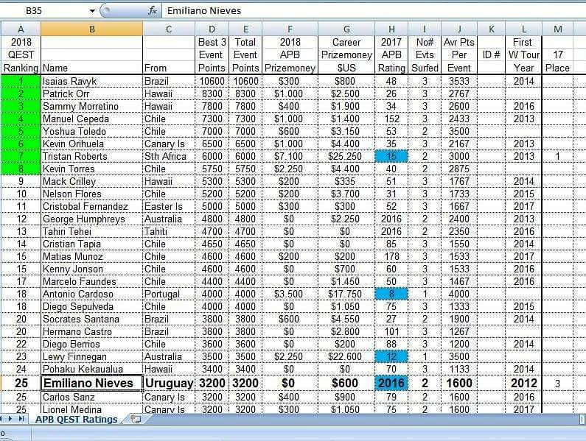Click the cell containing Kevin Torres
Image resolution: width=586 pixels, height=441 pixels.
click(x=91, y=169)
